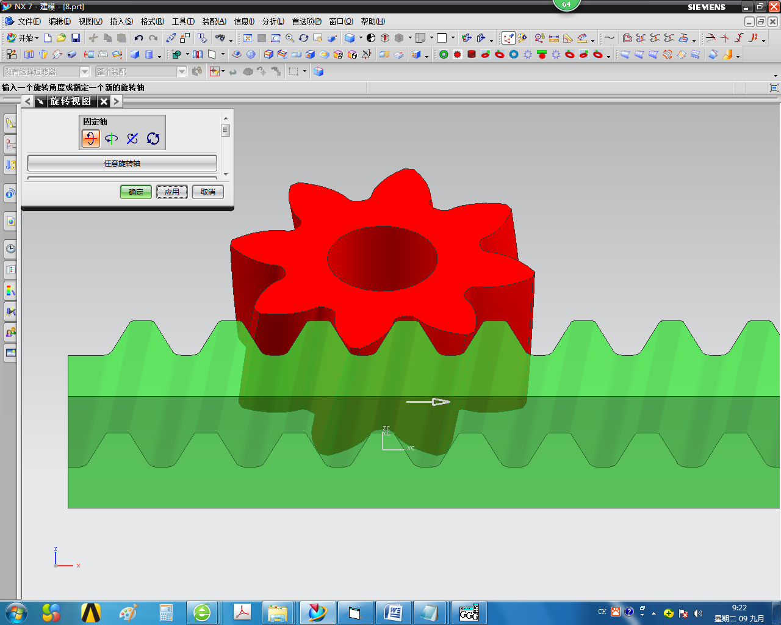Image resolution: width=781 pixels, height=625 pixels.
Task: Click the white background color swatch
Action: [442, 38]
